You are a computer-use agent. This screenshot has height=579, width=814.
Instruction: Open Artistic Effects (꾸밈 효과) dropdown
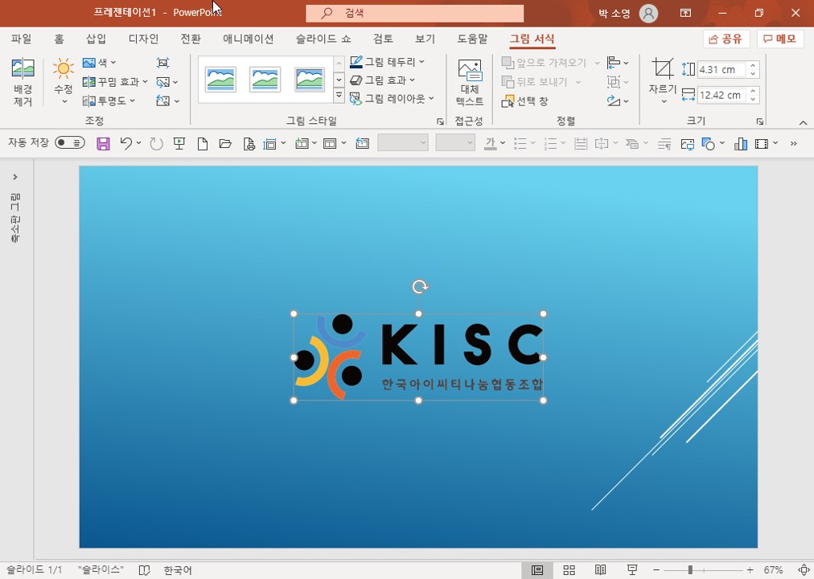(x=115, y=82)
